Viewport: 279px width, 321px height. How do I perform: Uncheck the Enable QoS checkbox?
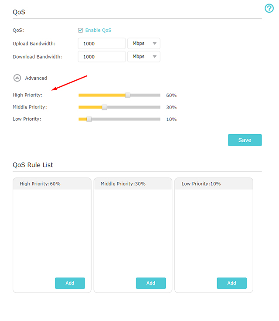81,30
